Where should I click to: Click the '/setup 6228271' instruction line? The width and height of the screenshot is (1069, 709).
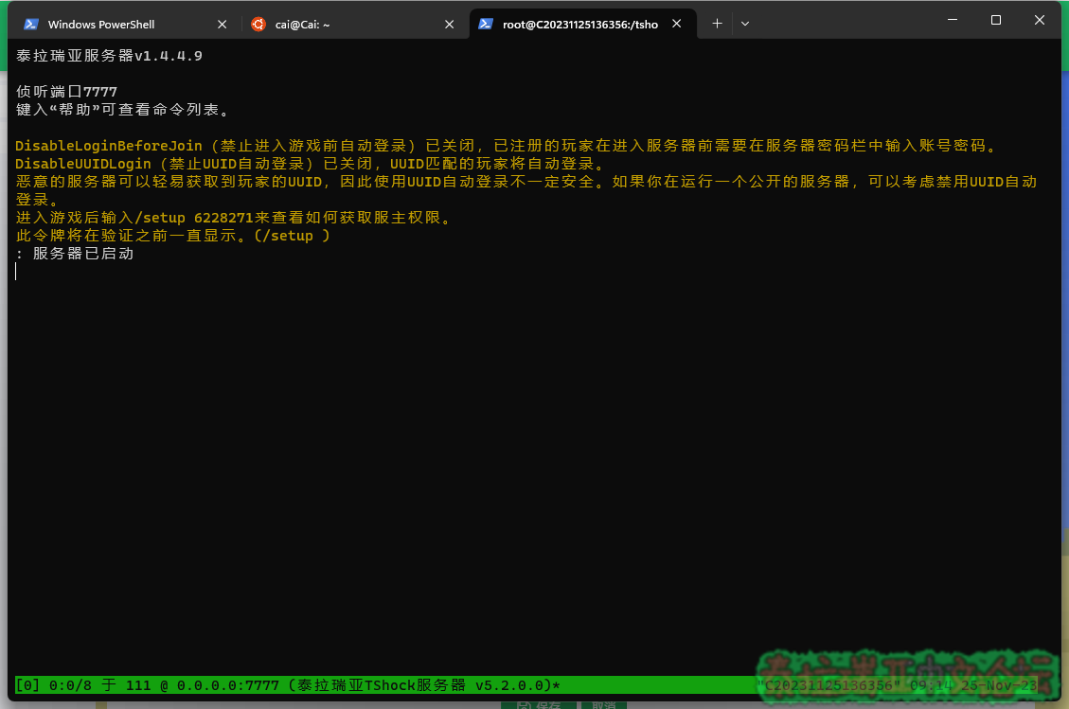(233, 218)
